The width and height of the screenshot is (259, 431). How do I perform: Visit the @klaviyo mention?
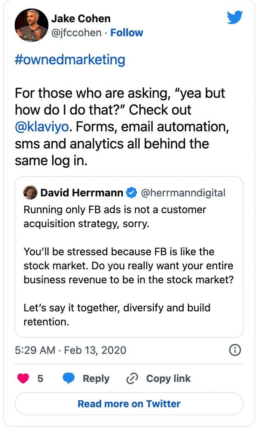[x=42, y=127]
